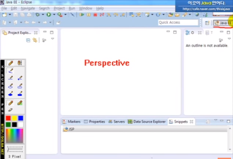Open the Debug dropdown arrow

[43, 15]
